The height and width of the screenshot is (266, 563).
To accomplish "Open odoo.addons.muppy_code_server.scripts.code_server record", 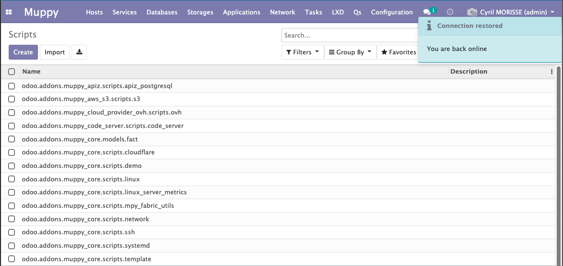I will (103, 126).
